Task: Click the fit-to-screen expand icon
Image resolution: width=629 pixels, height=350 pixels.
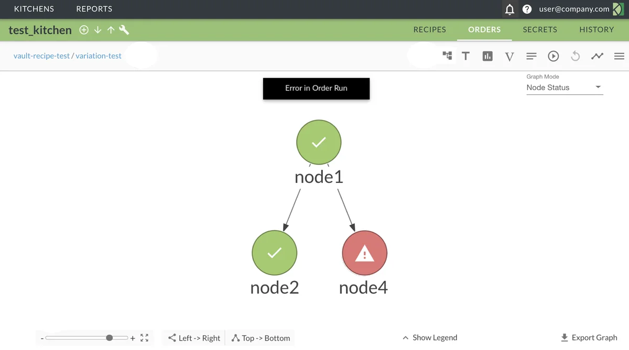Action: point(145,338)
